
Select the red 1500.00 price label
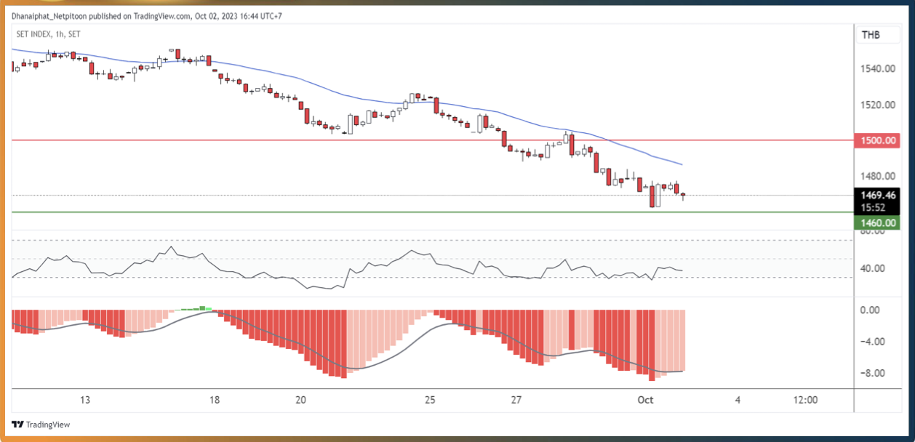pos(878,140)
